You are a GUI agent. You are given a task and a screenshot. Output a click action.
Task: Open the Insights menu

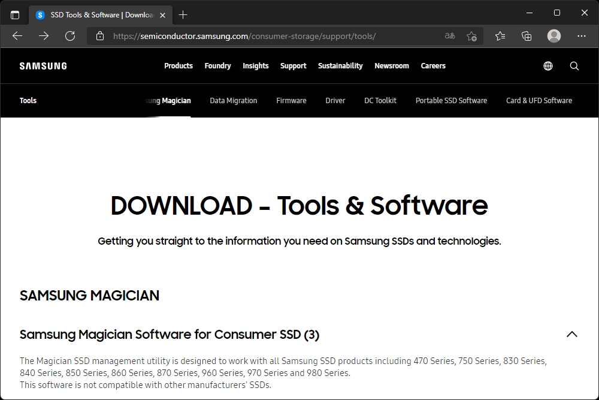pyautogui.click(x=256, y=66)
